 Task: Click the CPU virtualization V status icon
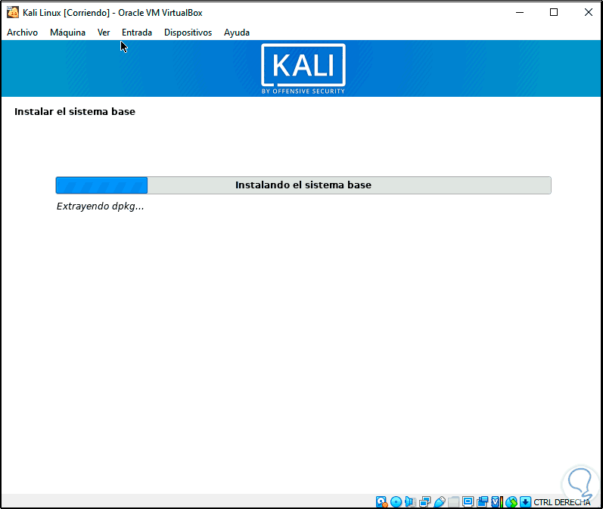(x=497, y=501)
